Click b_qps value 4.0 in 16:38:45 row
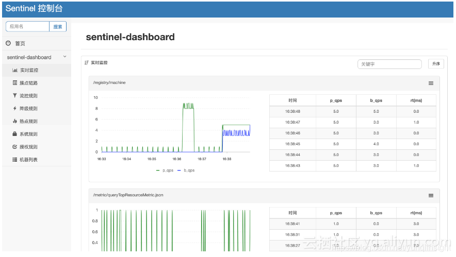The width and height of the screenshot is (456, 257). point(376,144)
